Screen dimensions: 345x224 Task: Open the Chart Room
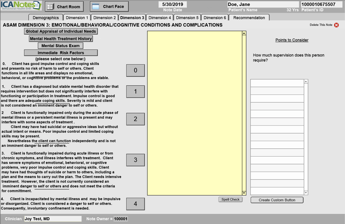(64, 6)
